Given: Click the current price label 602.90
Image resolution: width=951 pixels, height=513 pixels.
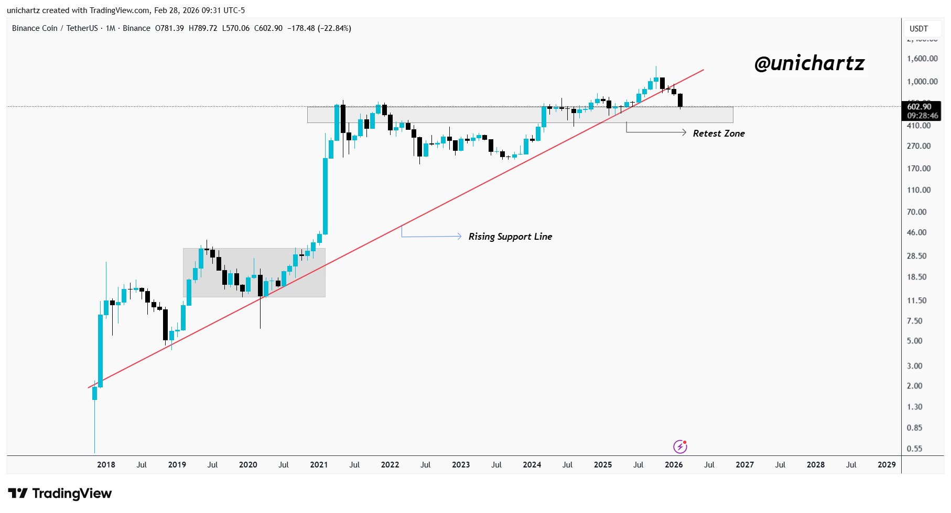Looking at the screenshot, I should pos(919,106).
